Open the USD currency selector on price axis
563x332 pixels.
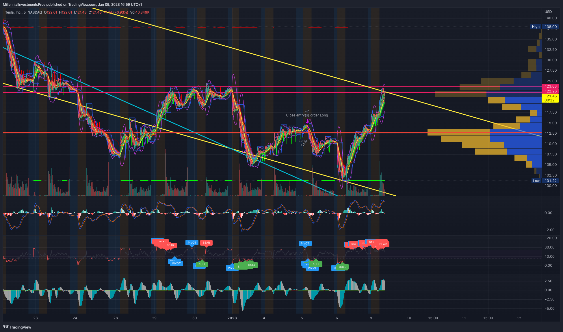(x=548, y=12)
